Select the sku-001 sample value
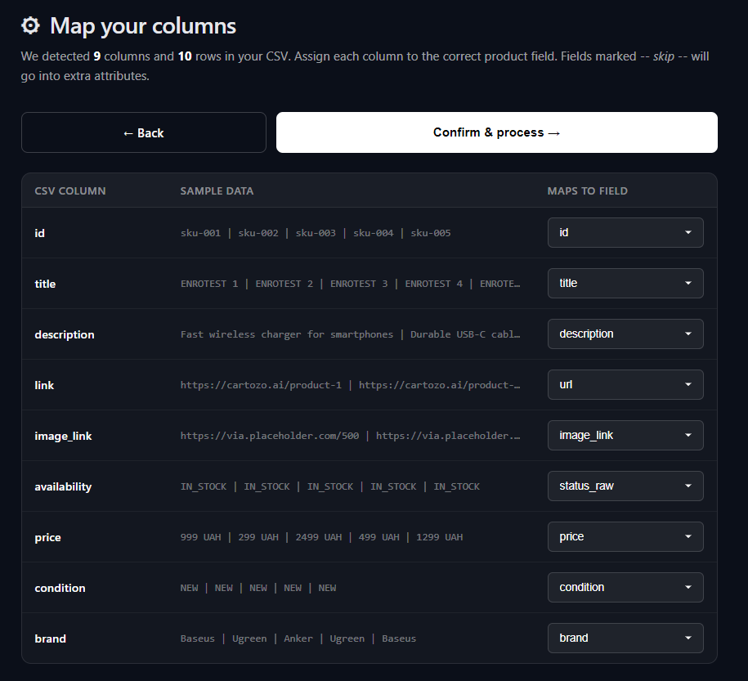Viewport: 748px width, 681px height. click(x=200, y=232)
